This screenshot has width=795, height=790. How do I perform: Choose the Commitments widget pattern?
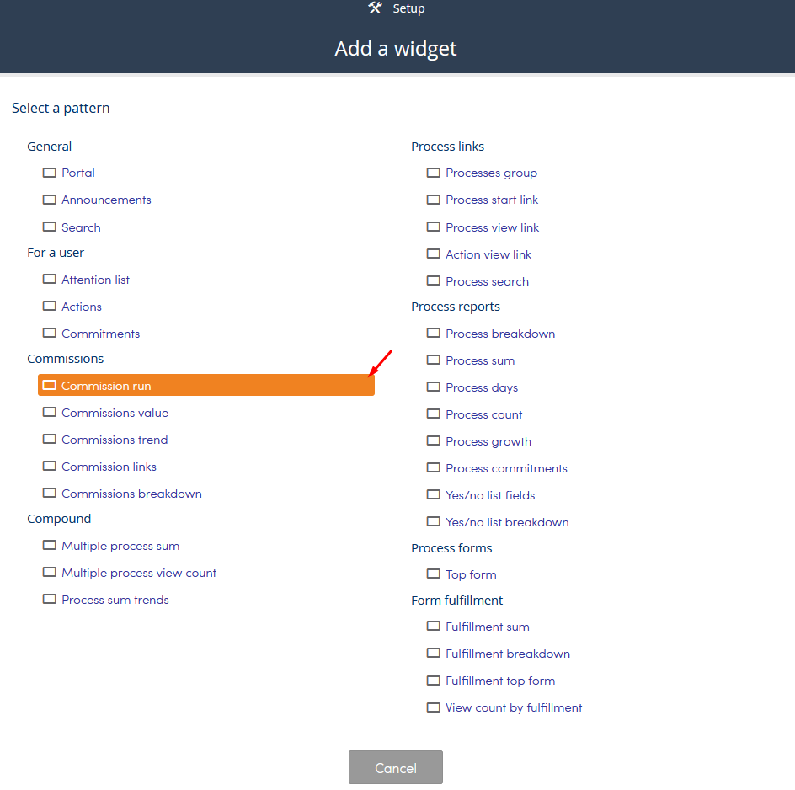101,334
